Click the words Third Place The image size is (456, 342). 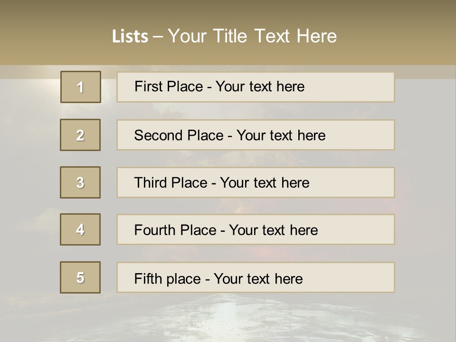171,182
